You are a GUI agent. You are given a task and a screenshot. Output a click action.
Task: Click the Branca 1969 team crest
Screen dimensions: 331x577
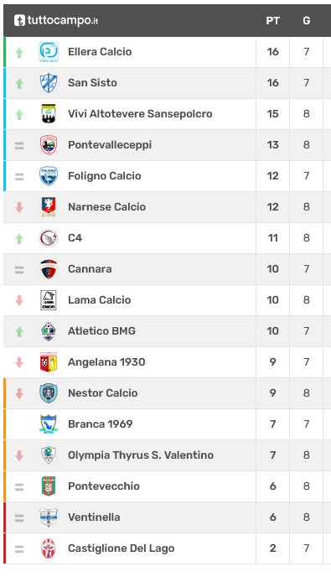click(49, 424)
